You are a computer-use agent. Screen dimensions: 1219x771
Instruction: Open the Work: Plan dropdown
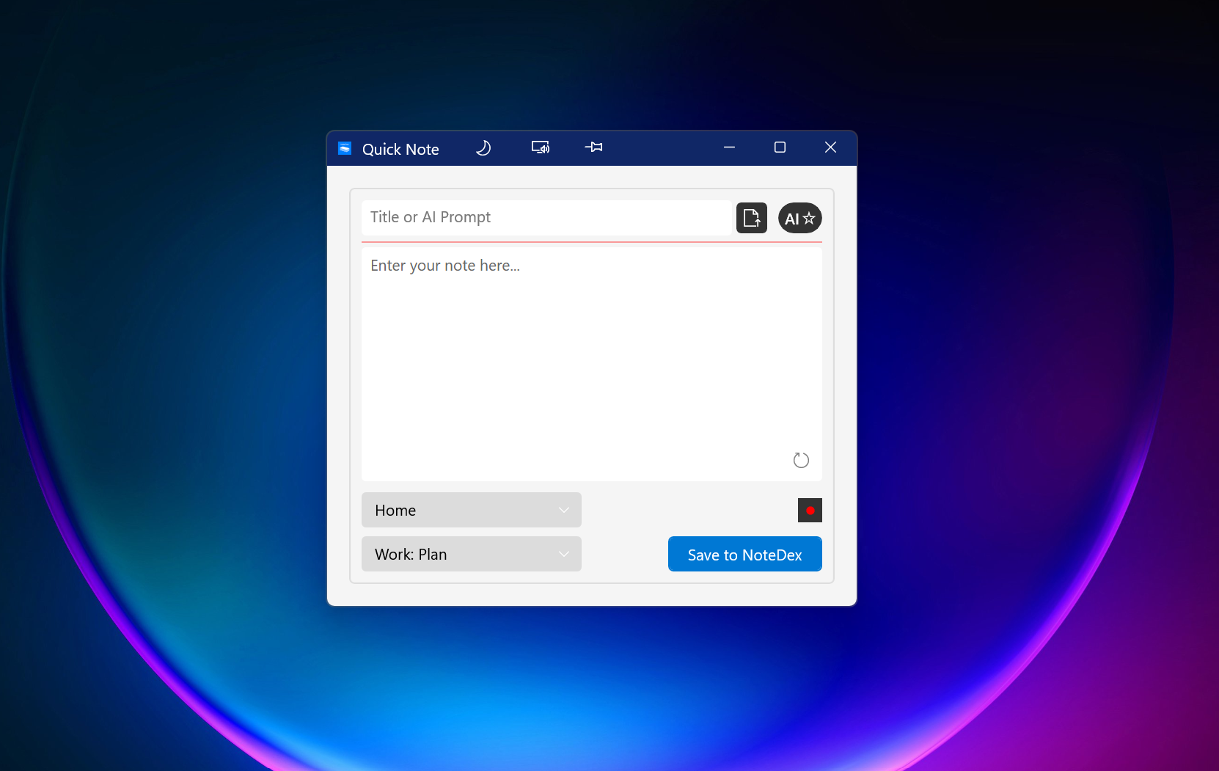472,554
